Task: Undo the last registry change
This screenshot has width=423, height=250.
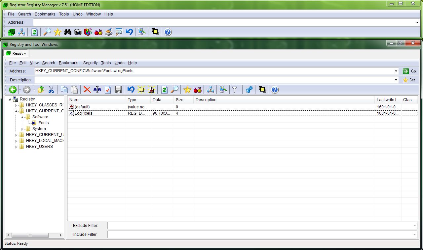Action: (x=130, y=89)
